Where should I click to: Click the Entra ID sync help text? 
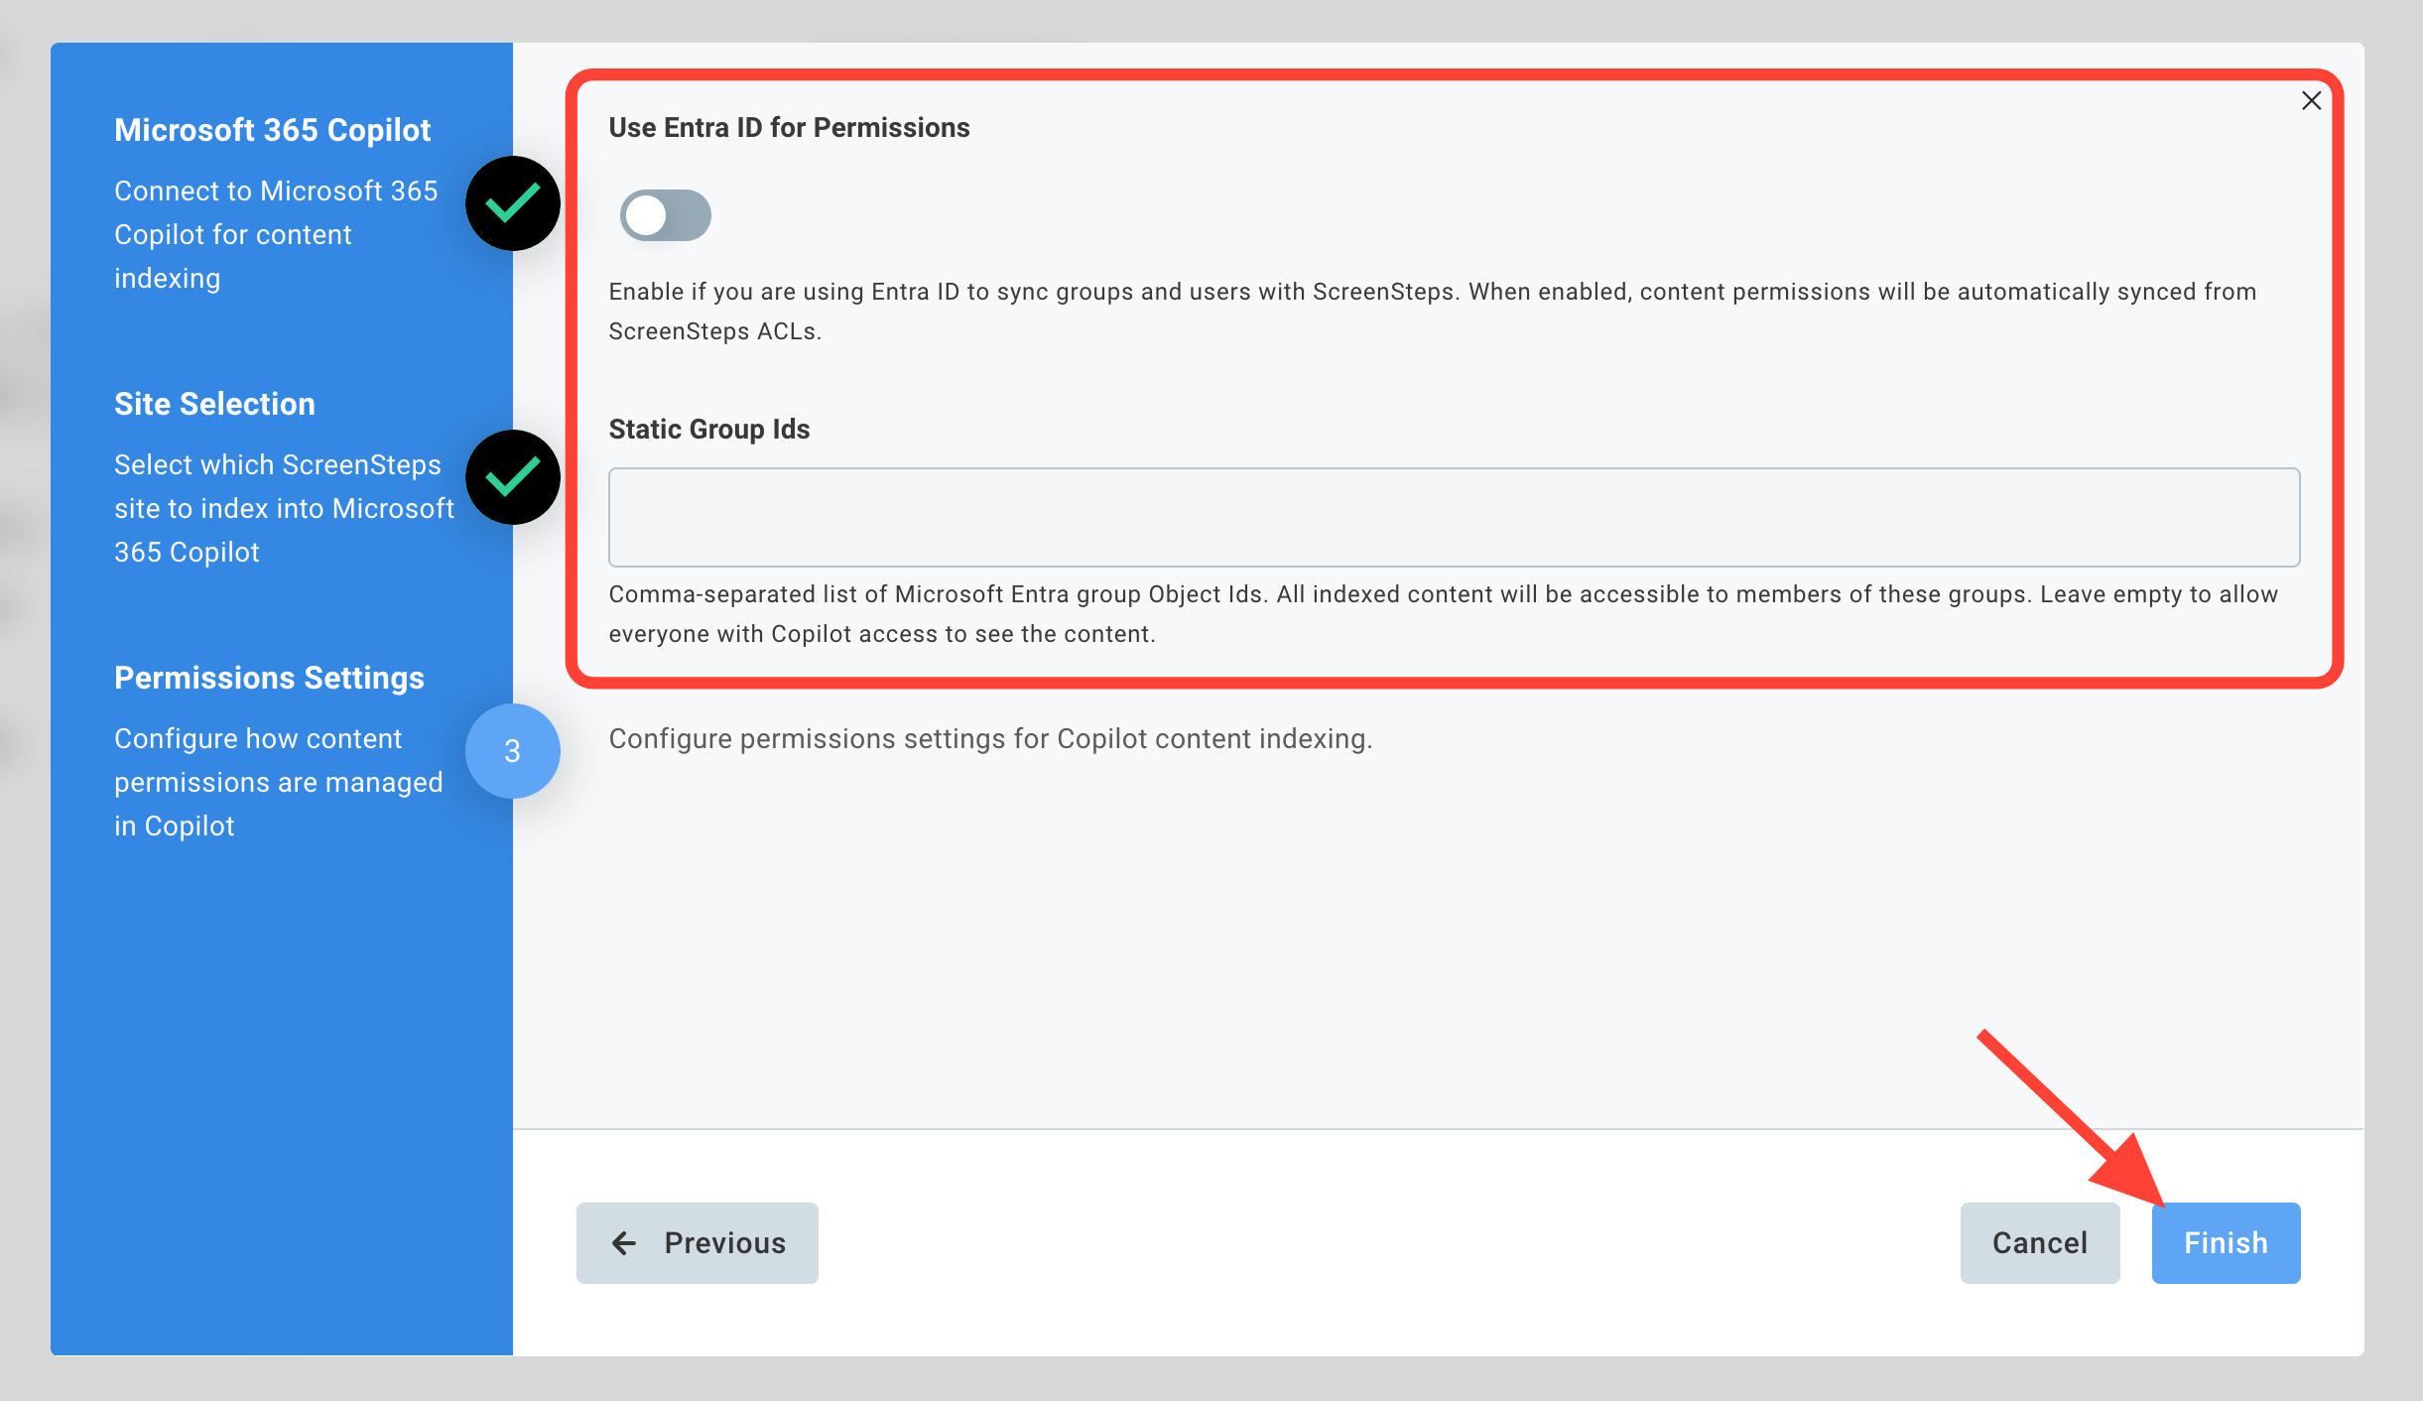coord(1432,312)
